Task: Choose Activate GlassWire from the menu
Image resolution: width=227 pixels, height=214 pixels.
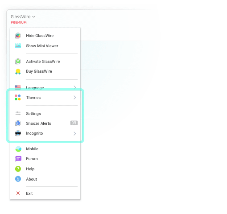Action: (x=45, y=62)
